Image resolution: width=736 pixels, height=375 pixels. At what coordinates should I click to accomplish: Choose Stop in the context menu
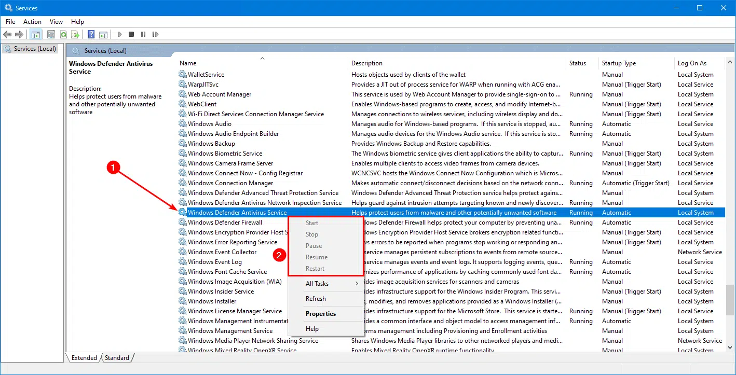click(x=326, y=234)
